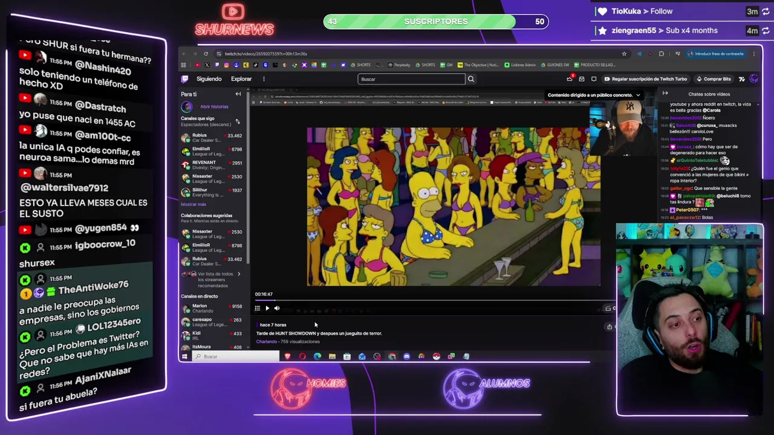Open The Objective bookmark
The width and height of the screenshot is (774, 435).
(478, 65)
